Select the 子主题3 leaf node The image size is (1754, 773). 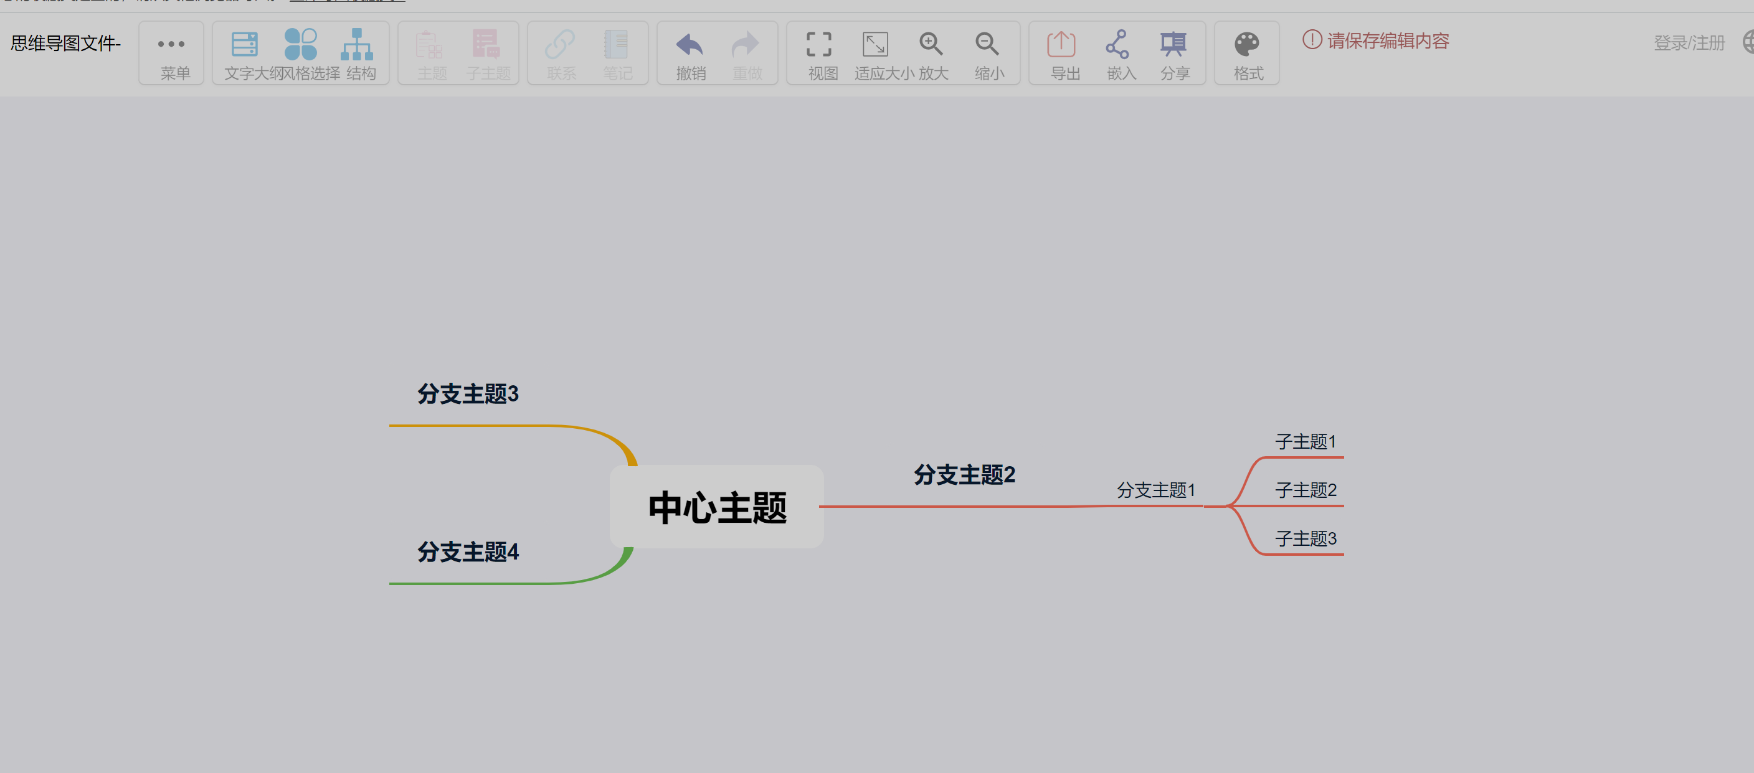click(1306, 538)
